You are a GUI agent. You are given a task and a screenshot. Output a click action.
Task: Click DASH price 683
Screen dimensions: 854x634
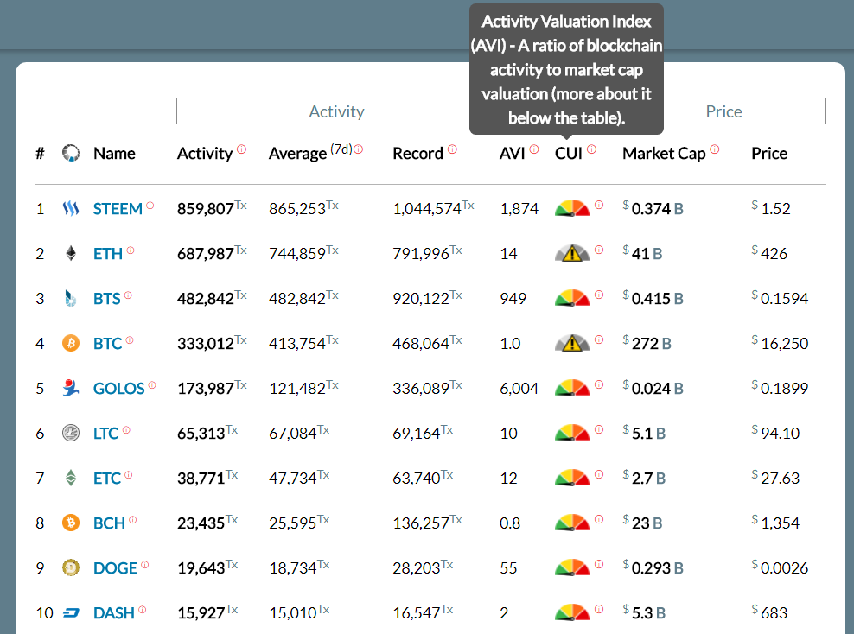click(769, 612)
